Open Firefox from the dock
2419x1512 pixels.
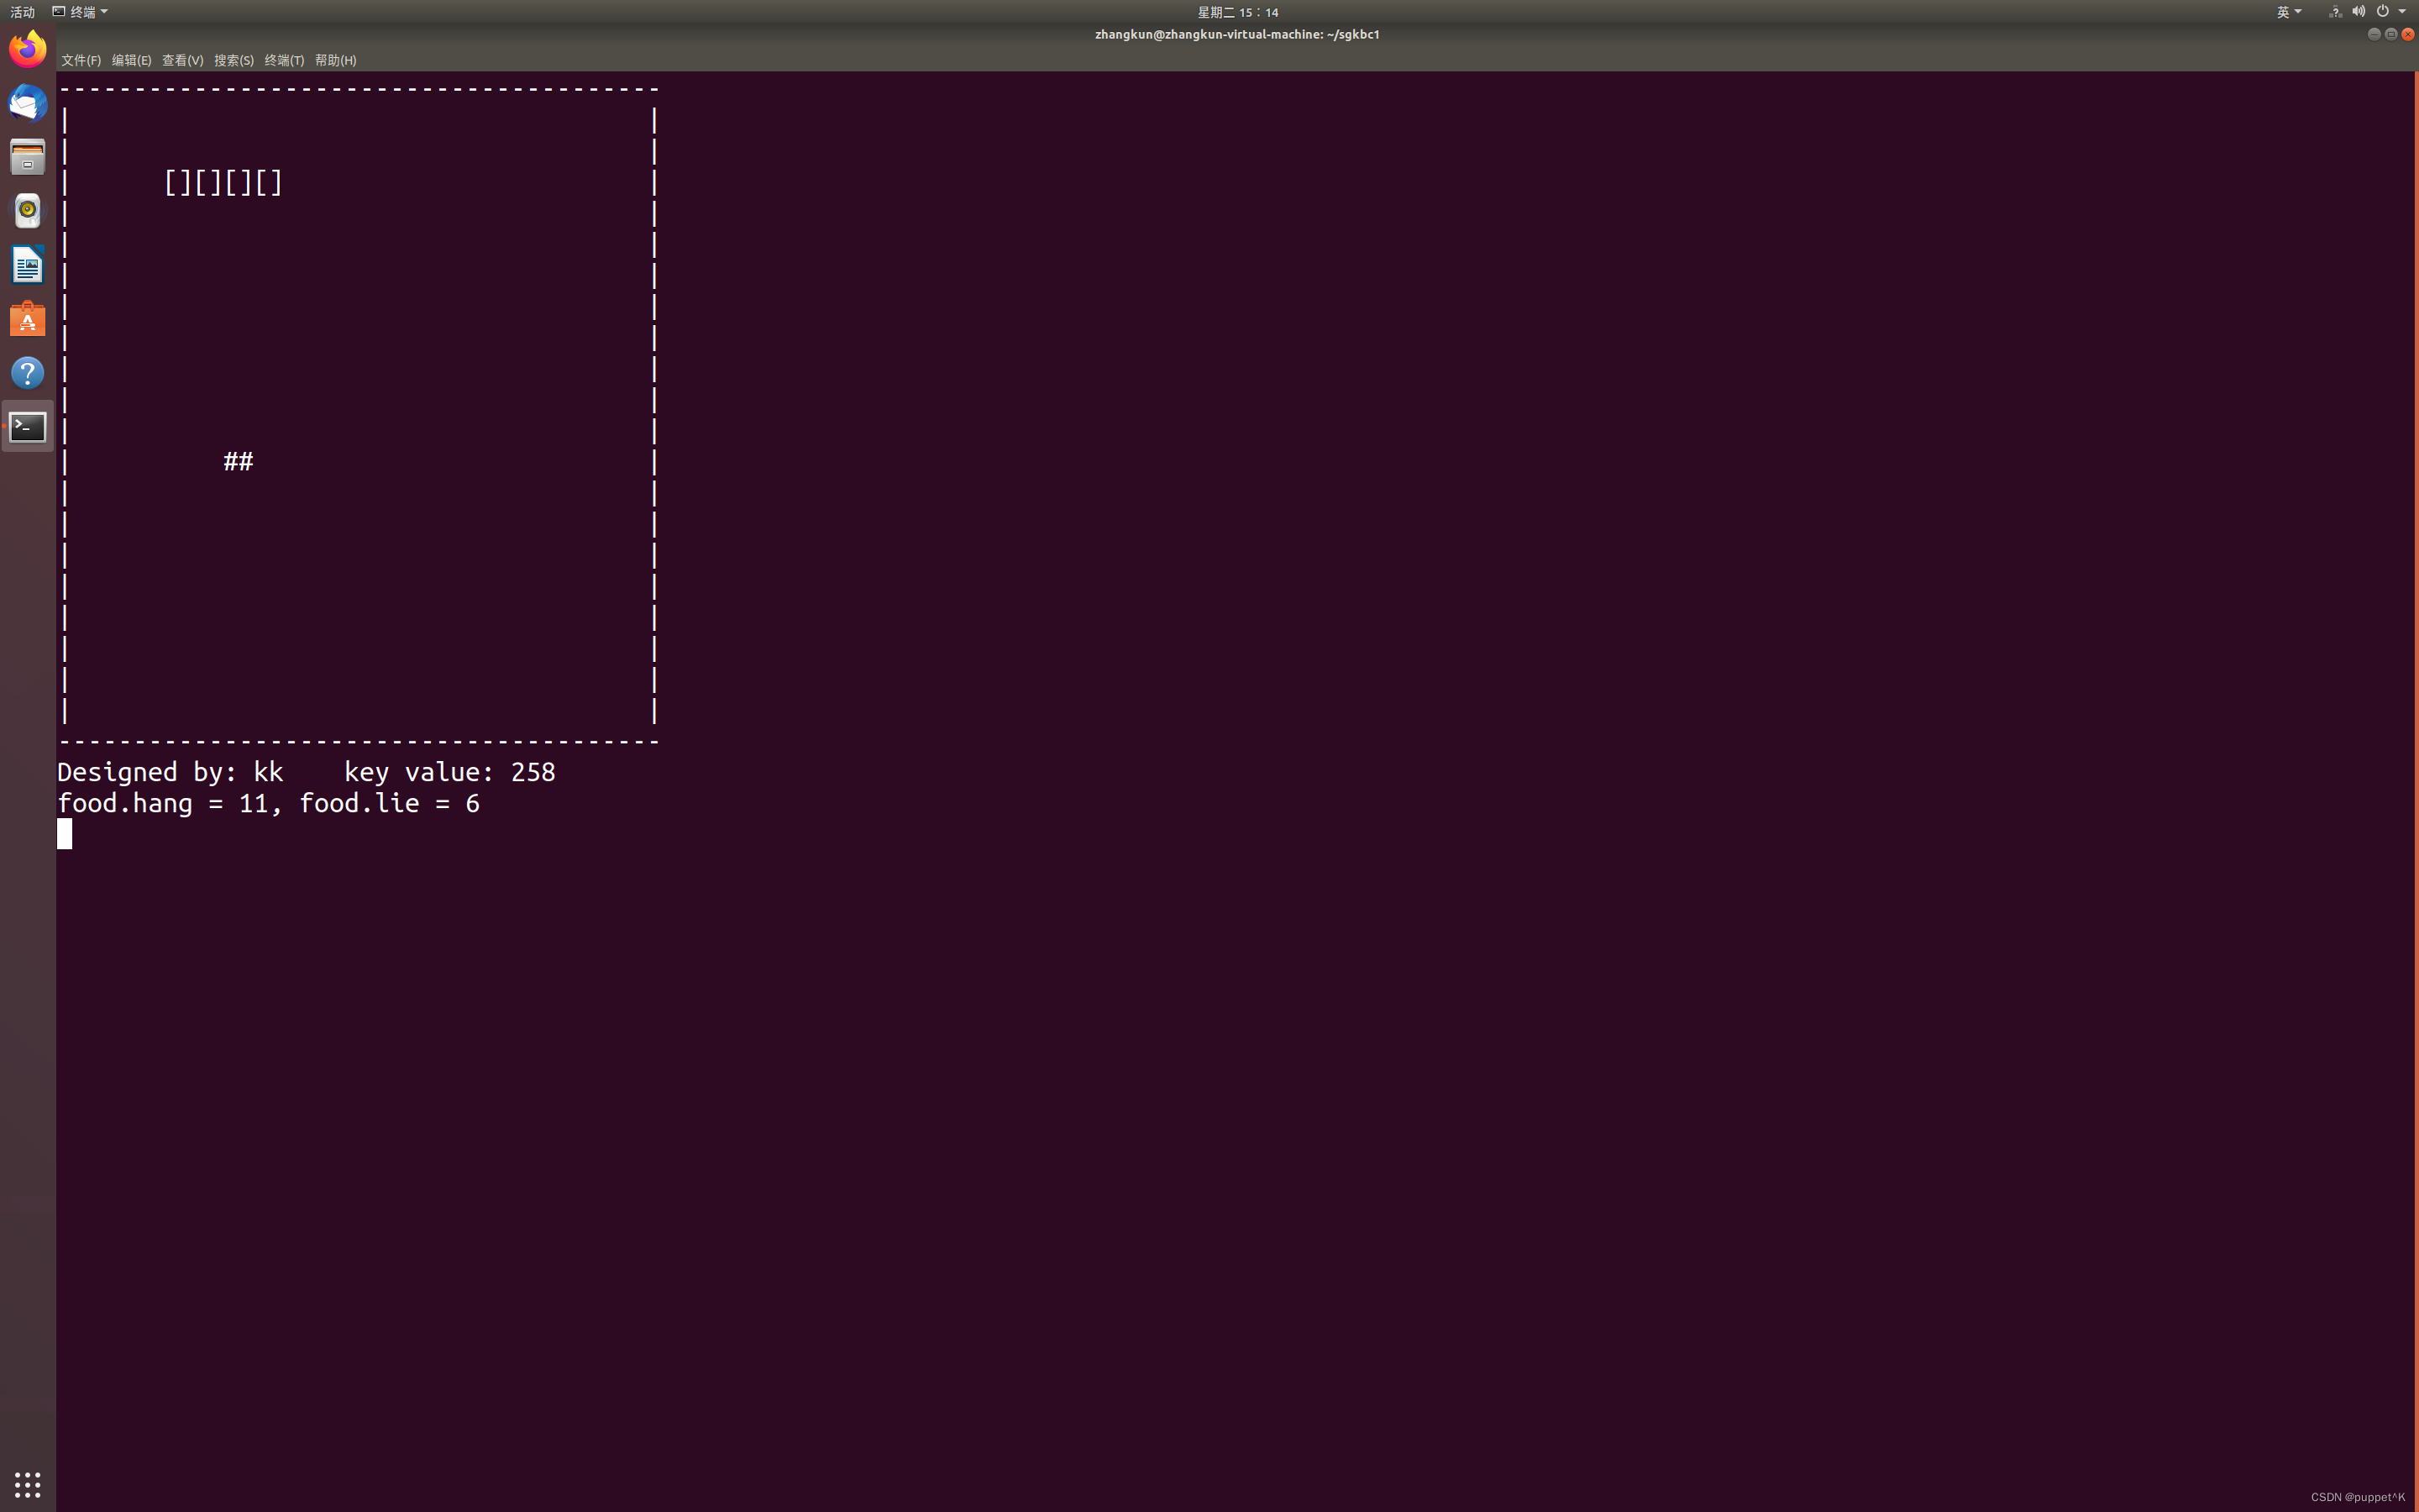coord(28,49)
